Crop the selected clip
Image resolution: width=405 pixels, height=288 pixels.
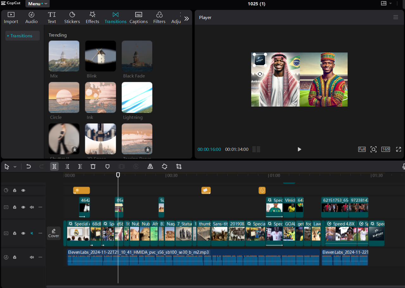179,166
